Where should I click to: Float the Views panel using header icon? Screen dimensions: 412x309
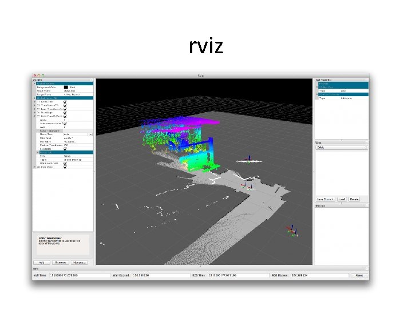pyautogui.click(x=367, y=142)
